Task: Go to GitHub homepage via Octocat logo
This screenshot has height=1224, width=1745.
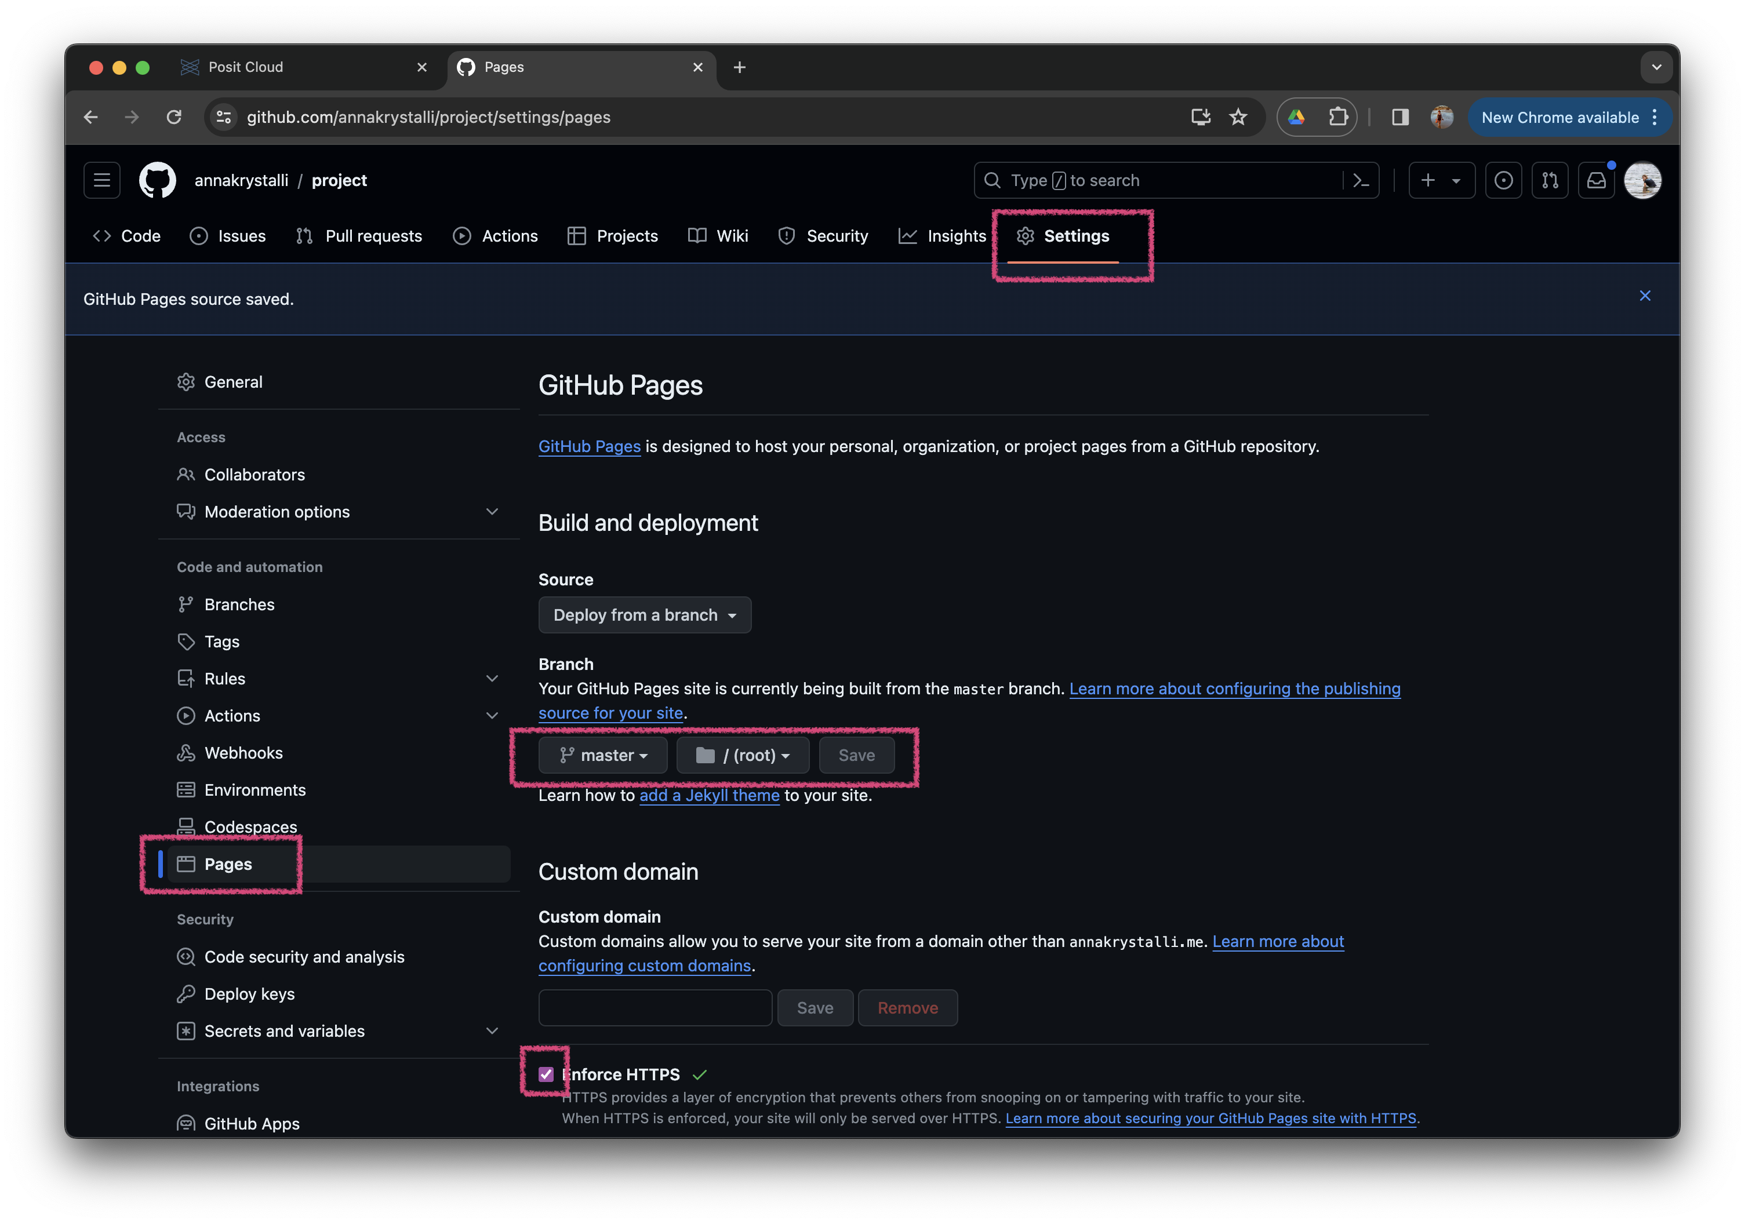Action: click(157, 180)
